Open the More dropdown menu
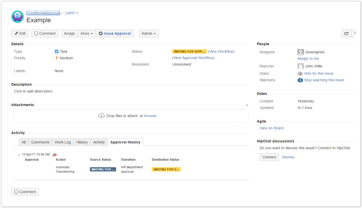 tap(87, 33)
